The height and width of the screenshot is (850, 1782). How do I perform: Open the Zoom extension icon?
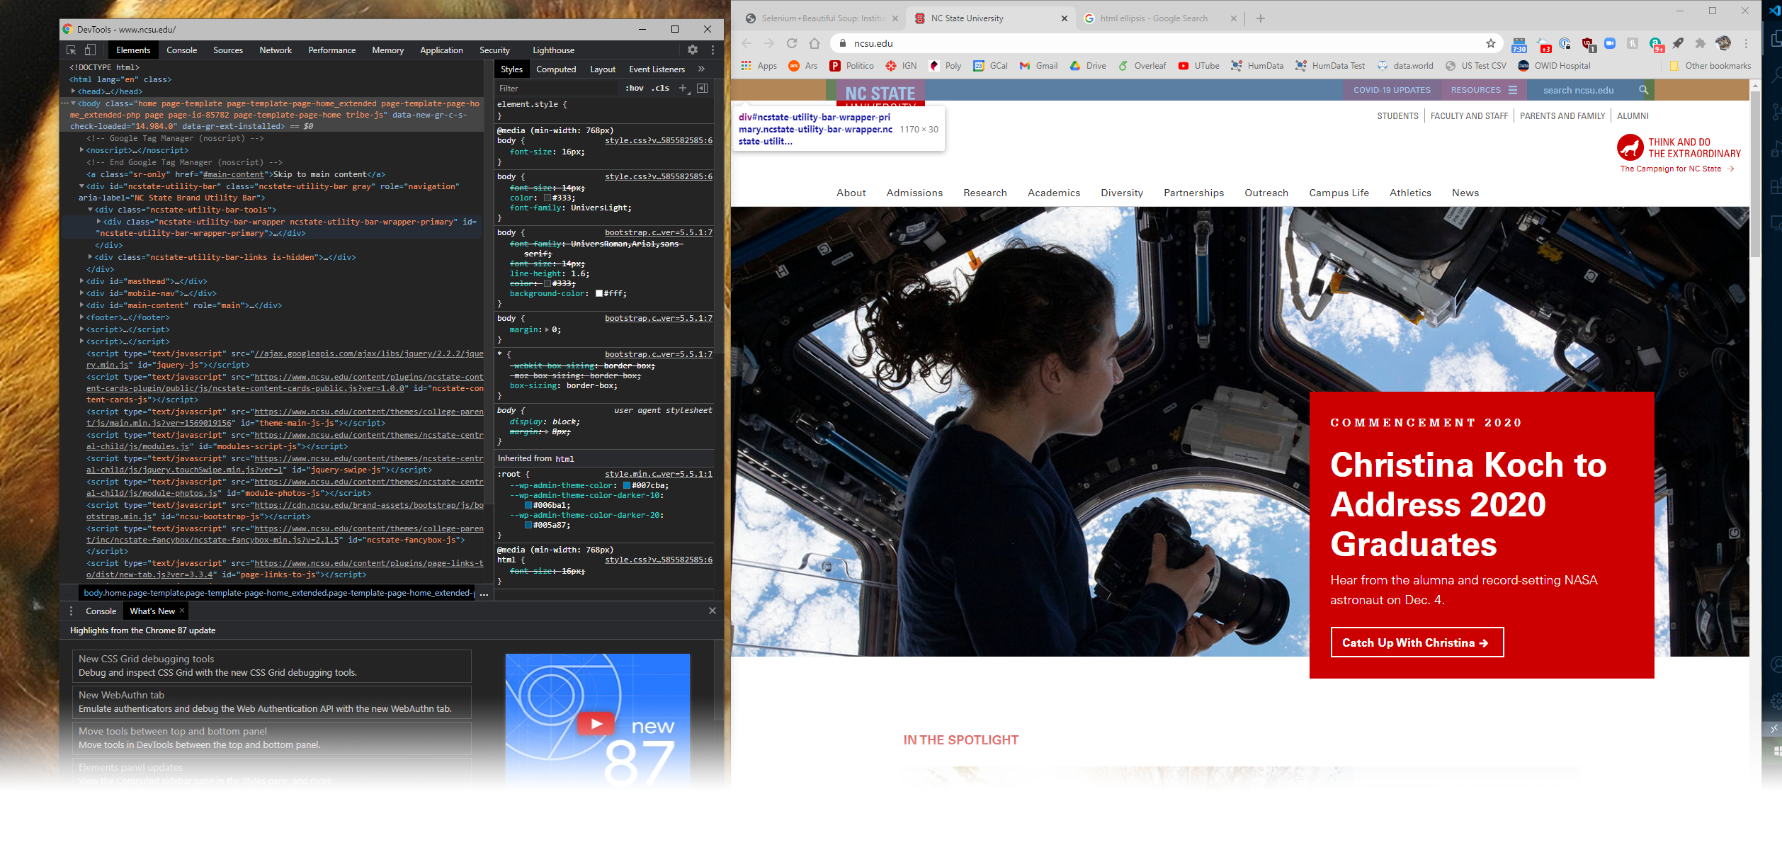pos(1610,43)
